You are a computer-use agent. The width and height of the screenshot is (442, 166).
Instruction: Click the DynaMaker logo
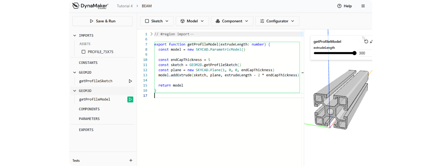[90, 6]
